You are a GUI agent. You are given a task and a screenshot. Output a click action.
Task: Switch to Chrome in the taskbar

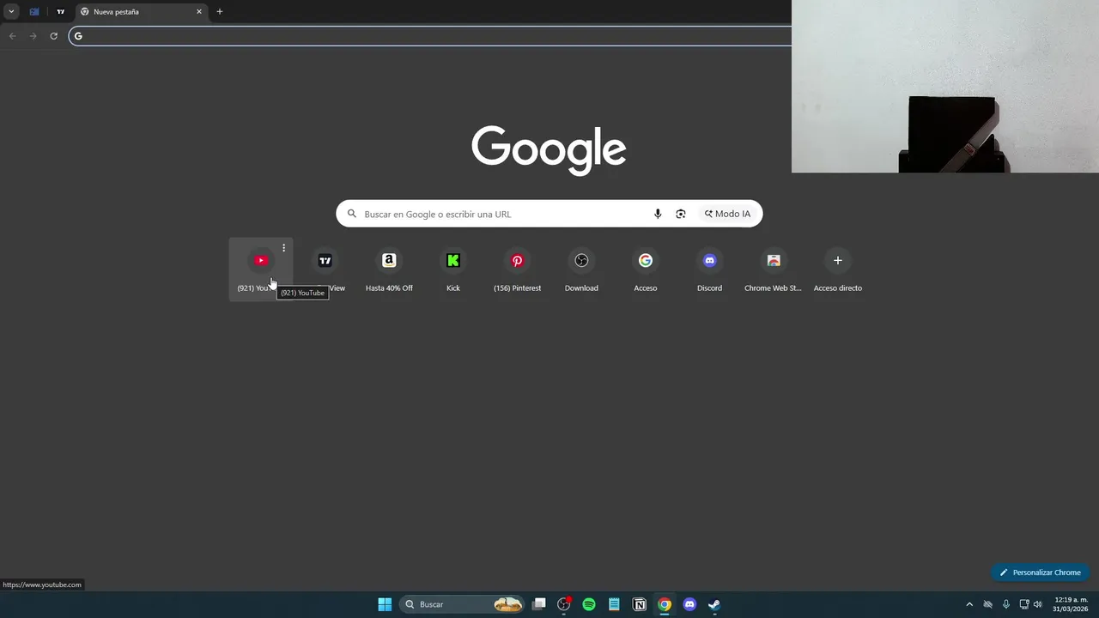click(x=665, y=604)
